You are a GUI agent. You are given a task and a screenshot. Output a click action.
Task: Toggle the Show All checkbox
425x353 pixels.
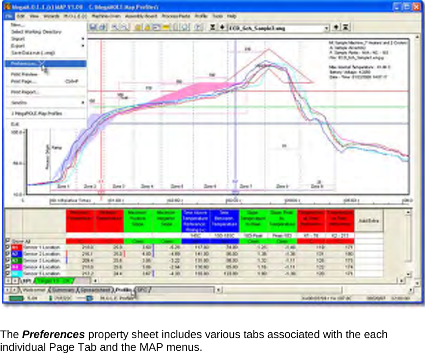coord(7,241)
